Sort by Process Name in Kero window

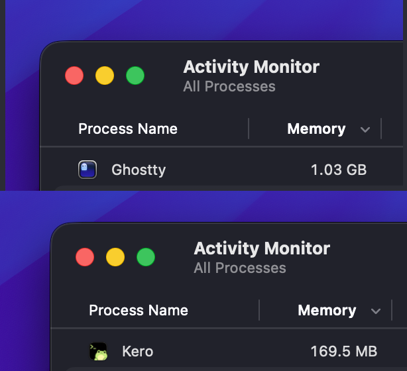pyautogui.click(x=139, y=310)
